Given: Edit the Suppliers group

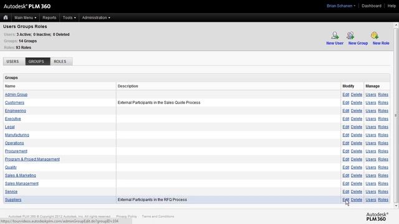Looking at the screenshot, I should click(345, 200).
